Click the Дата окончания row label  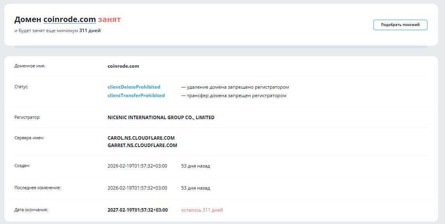click(x=30, y=209)
